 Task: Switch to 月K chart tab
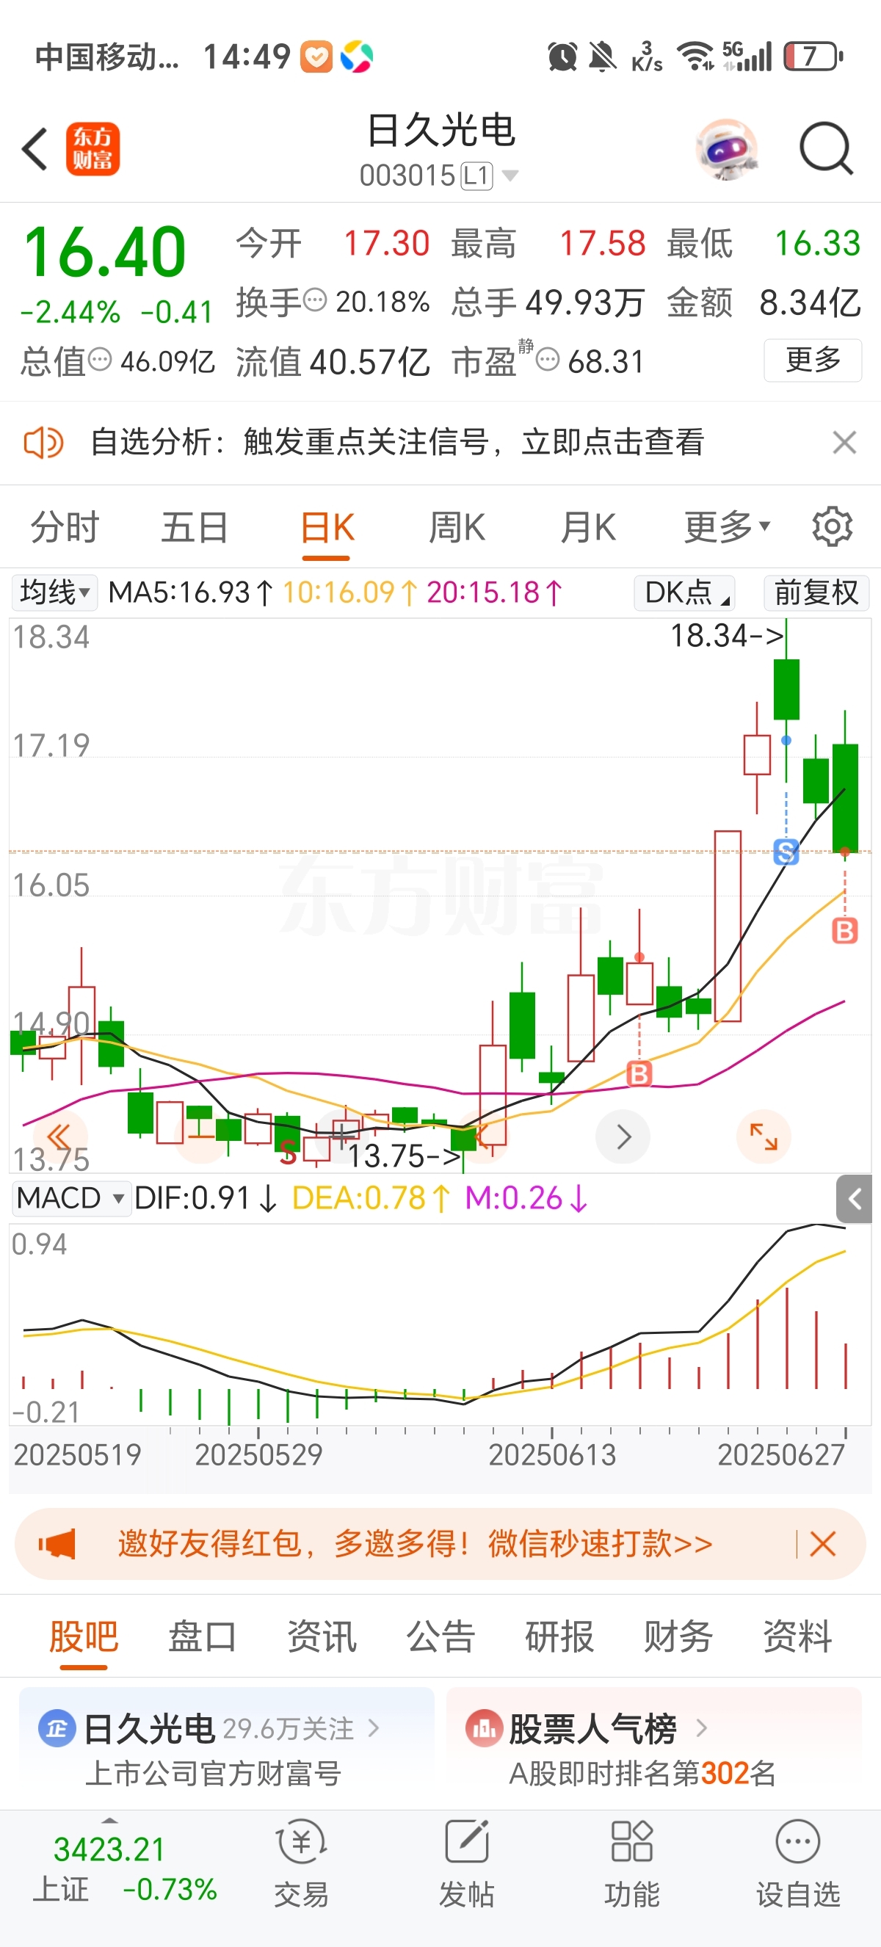coord(588,528)
